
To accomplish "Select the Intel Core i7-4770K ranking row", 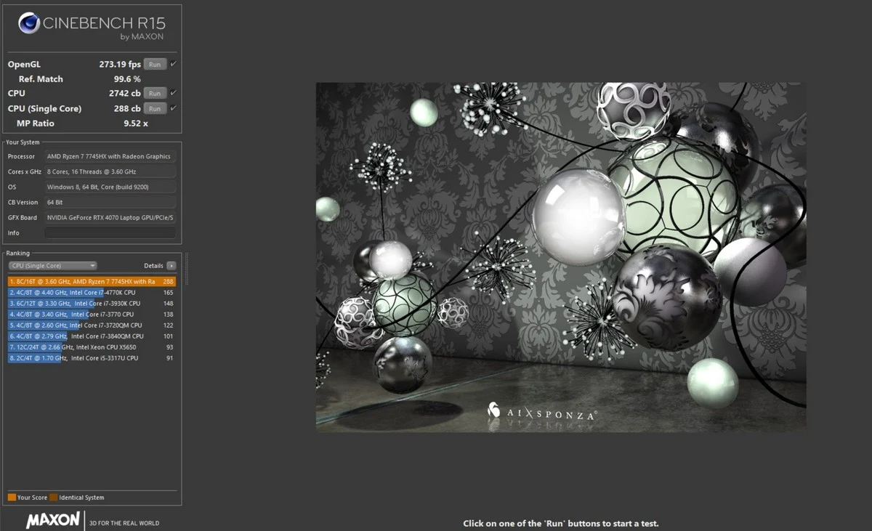I will pos(92,292).
